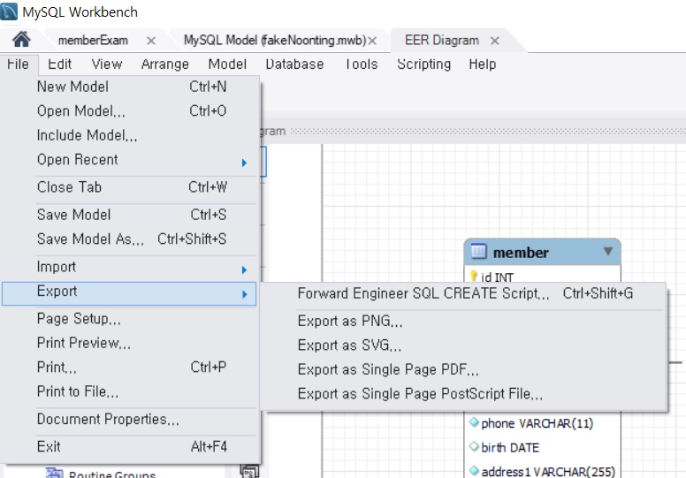Screen dimensions: 686x478
Task: Choose Close Tab menu entry
Action: point(129,187)
